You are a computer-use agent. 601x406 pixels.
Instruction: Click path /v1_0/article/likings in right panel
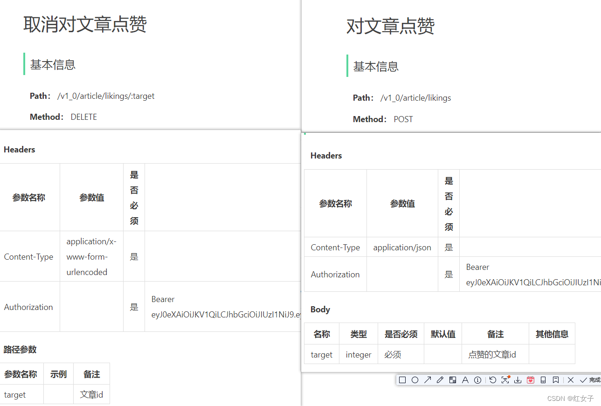415,98
